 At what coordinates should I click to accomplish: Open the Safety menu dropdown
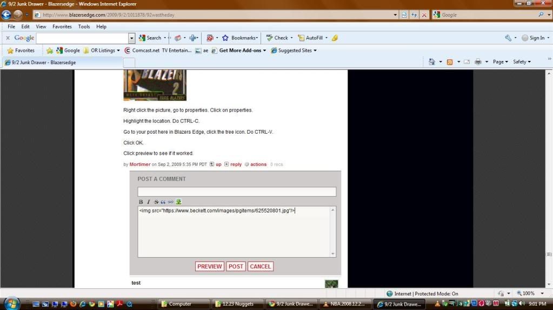pyautogui.click(x=522, y=62)
